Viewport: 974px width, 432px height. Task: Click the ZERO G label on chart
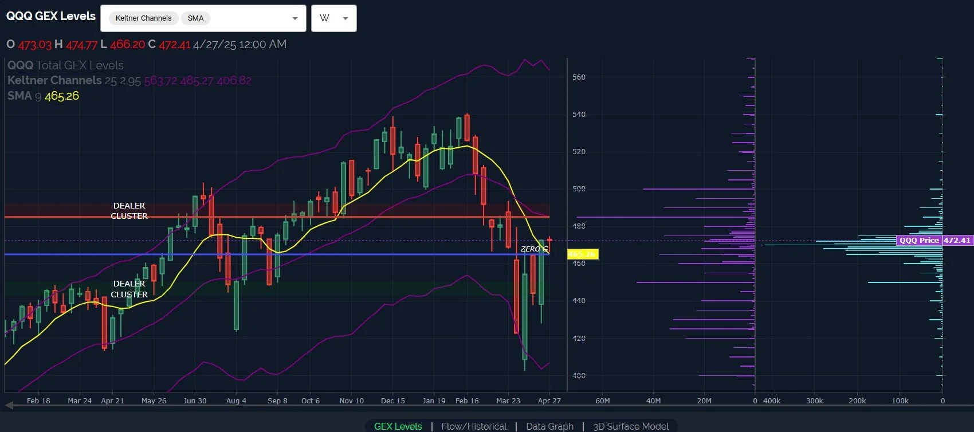534,249
